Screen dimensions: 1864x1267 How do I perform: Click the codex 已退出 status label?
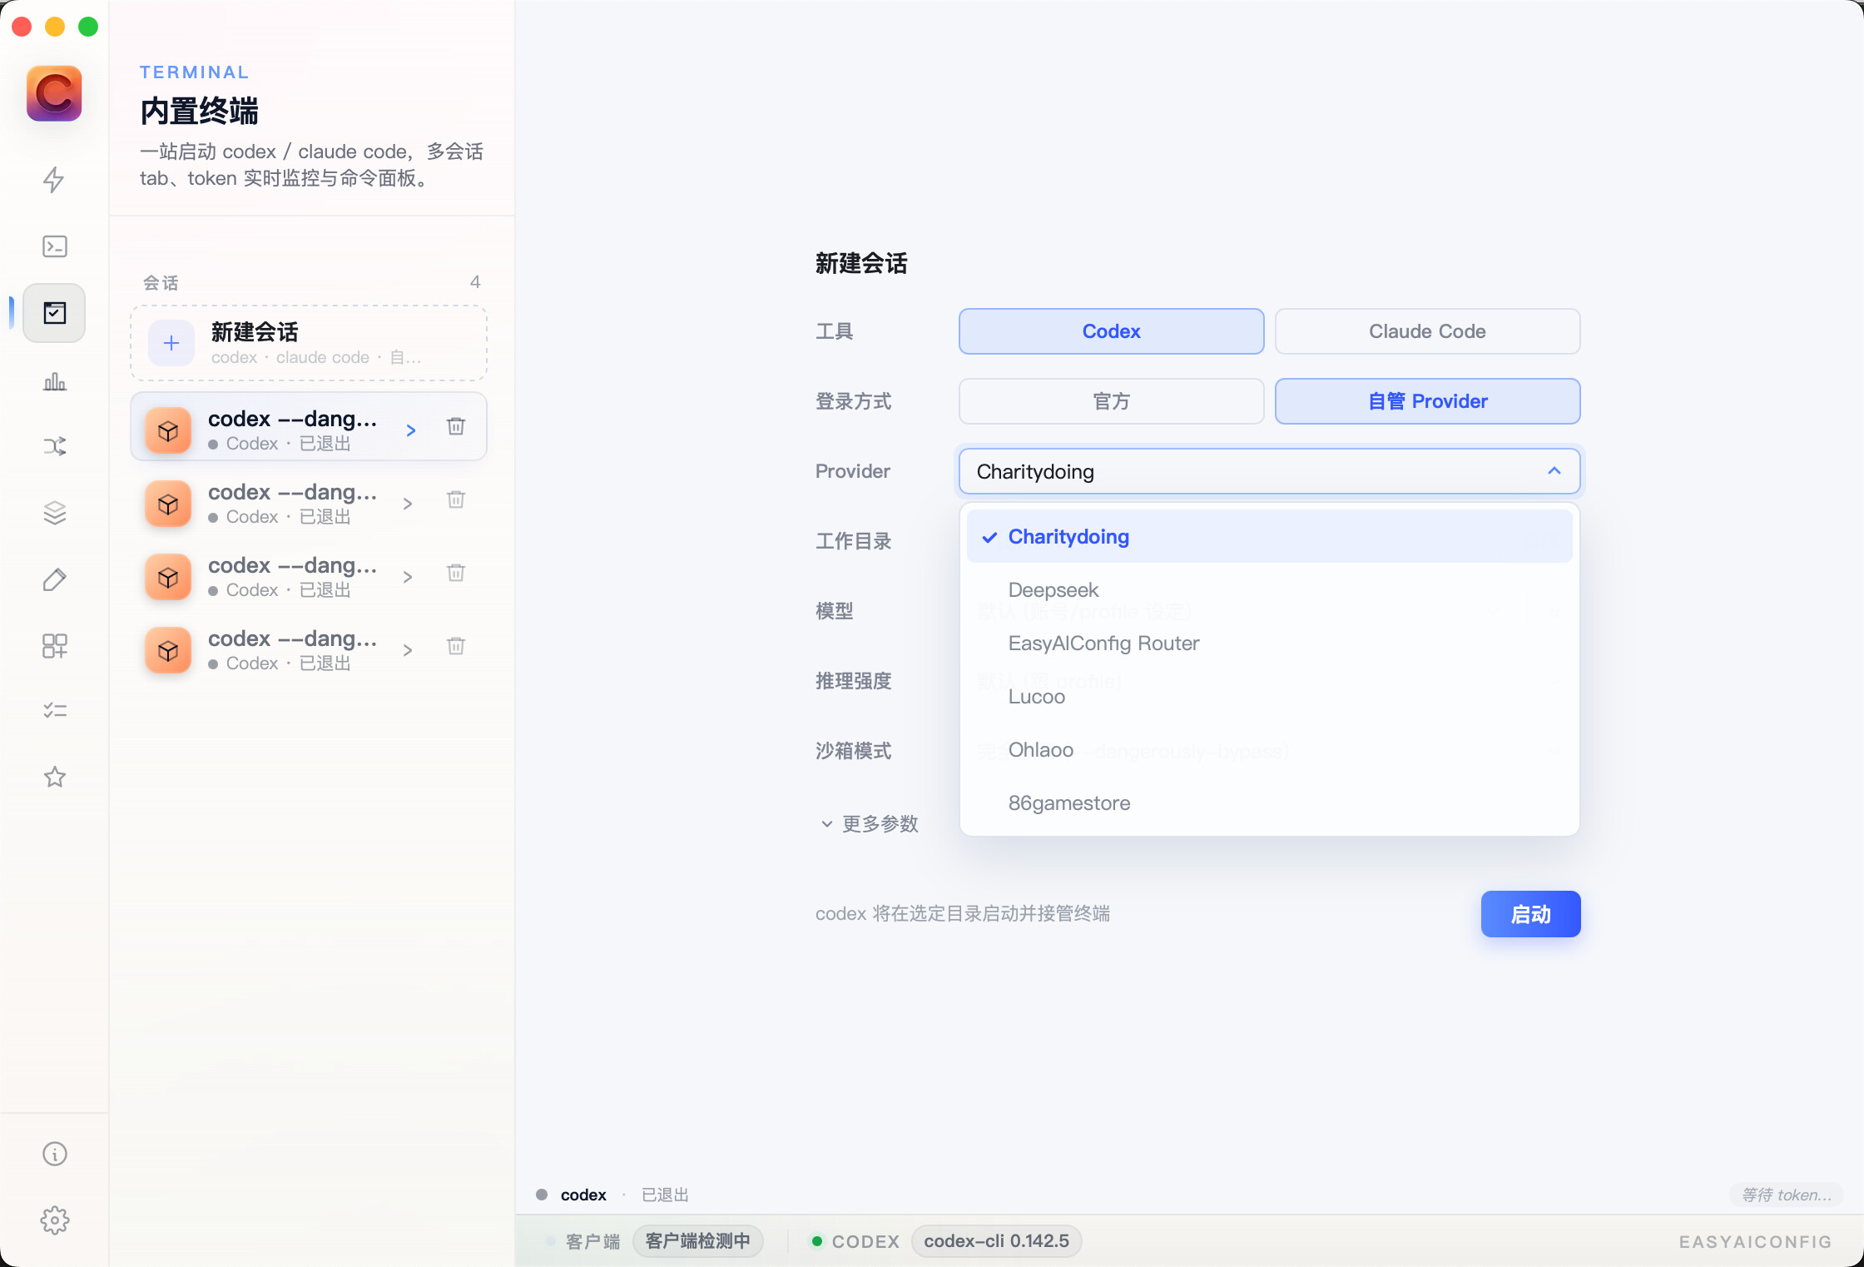click(x=612, y=1195)
